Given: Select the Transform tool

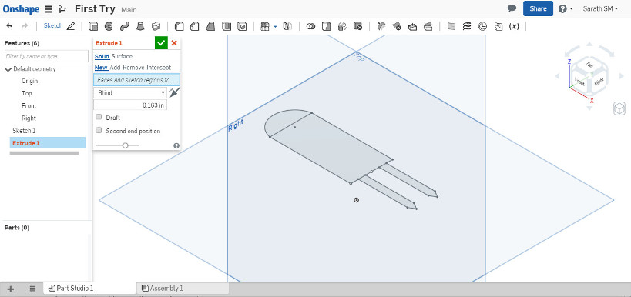Looking at the screenshot, I should click(341, 26).
